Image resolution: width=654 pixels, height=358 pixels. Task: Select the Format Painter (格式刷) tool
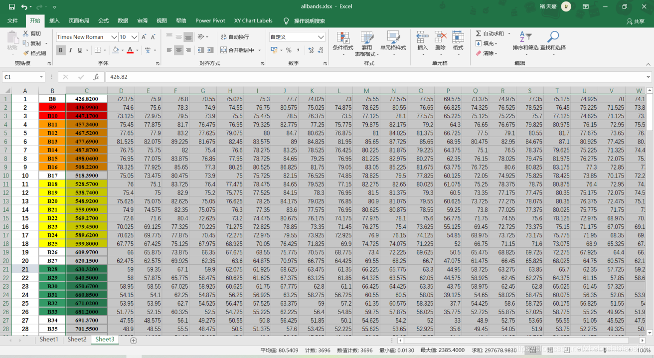click(x=34, y=53)
